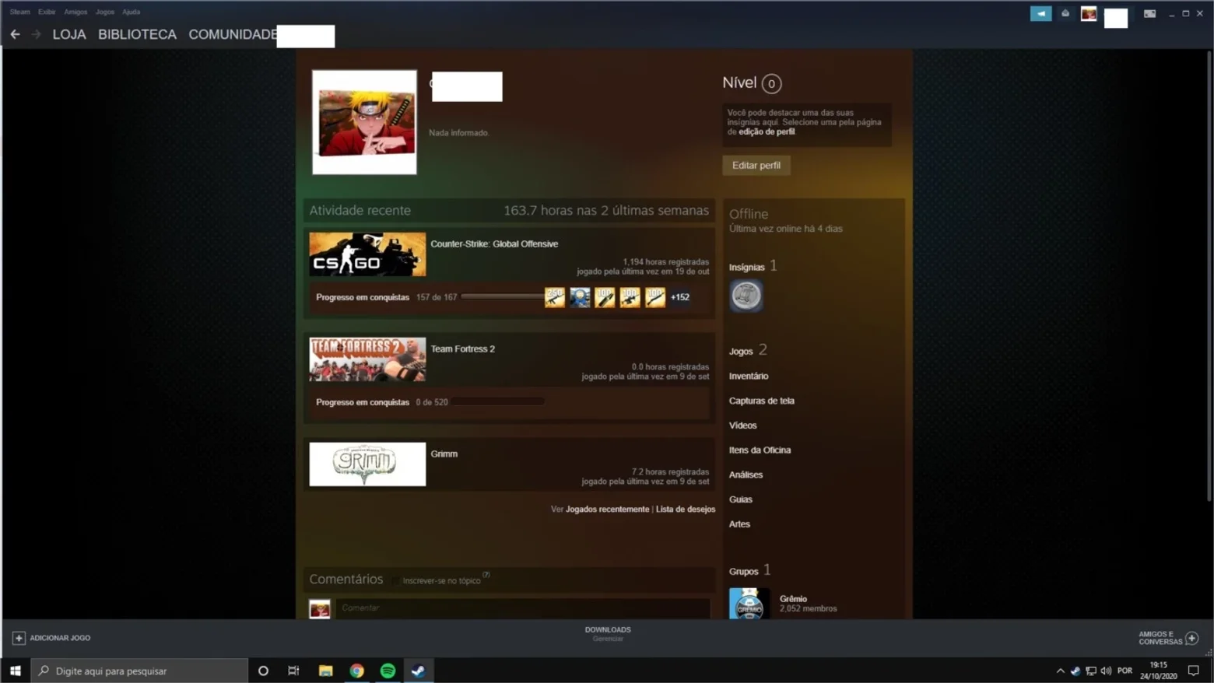Open the Guias link
This screenshot has width=1214, height=683.
tap(741, 499)
